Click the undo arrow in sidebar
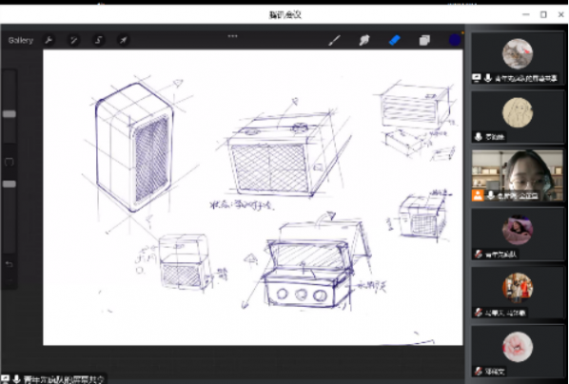The height and width of the screenshot is (384, 569). [x=10, y=264]
